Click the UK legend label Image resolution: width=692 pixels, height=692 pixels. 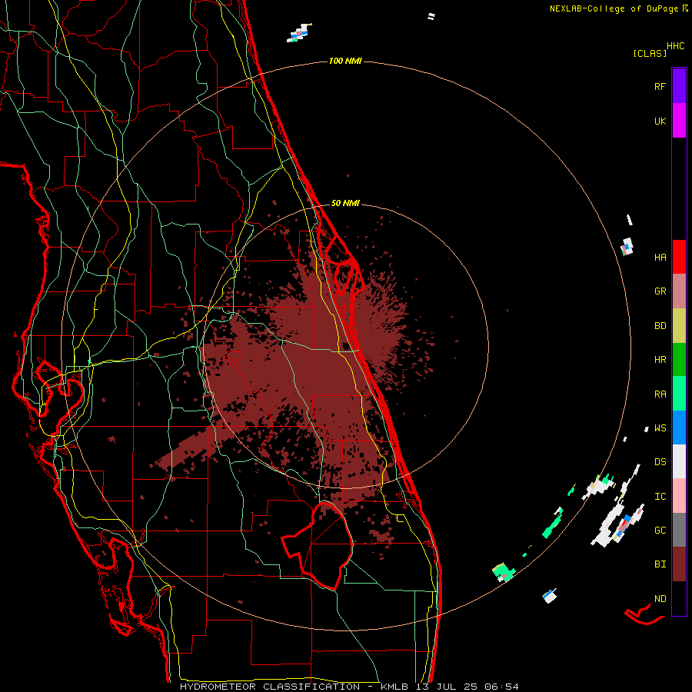[x=660, y=121]
